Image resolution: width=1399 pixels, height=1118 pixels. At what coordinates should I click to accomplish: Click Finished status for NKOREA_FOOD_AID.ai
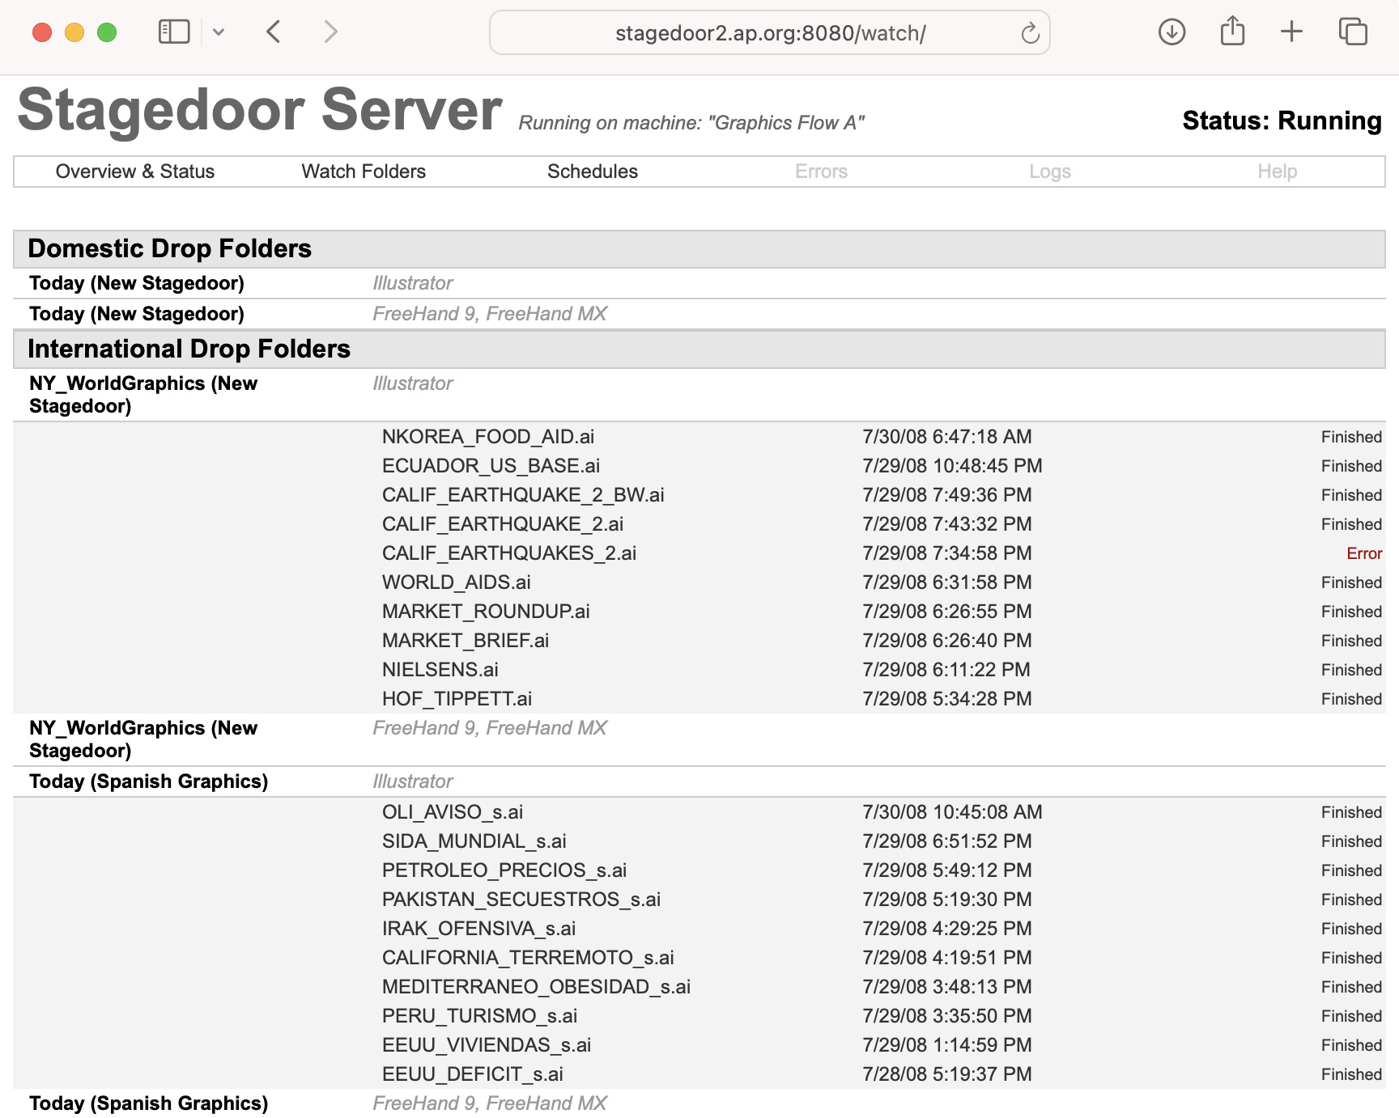[x=1351, y=437]
